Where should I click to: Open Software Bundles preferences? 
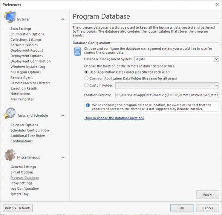coord(24,45)
